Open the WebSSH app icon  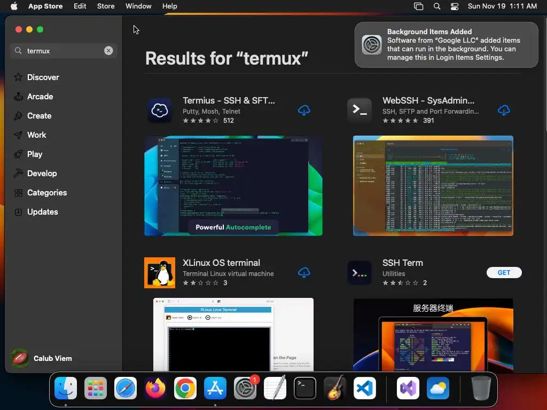pyautogui.click(x=360, y=110)
